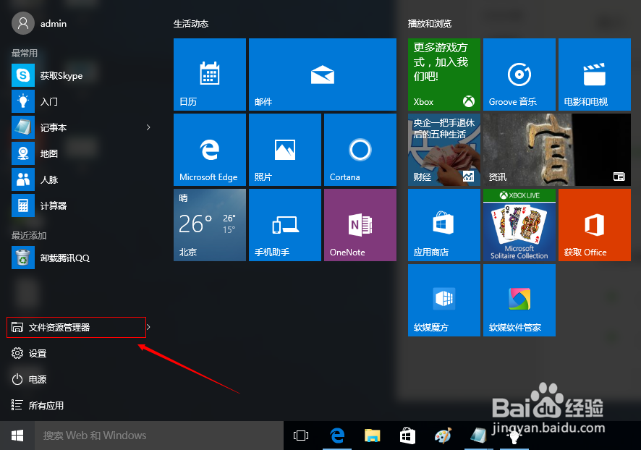The width and height of the screenshot is (641, 450).
Task: Launch Microsoft Solitaire Collection tile
Action: click(x=519, y=225)
